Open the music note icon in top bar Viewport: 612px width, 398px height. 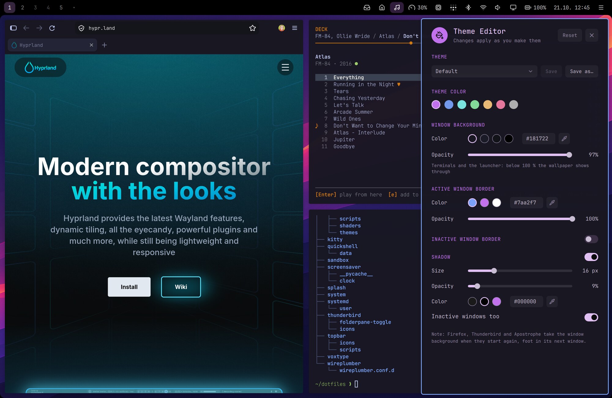(x=397, y=8)
